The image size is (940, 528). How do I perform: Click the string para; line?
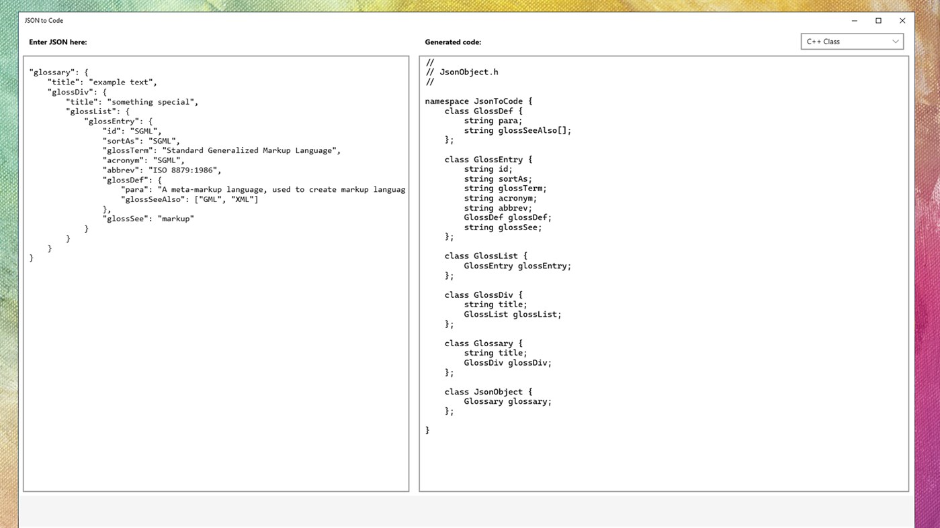pos(493,121)
